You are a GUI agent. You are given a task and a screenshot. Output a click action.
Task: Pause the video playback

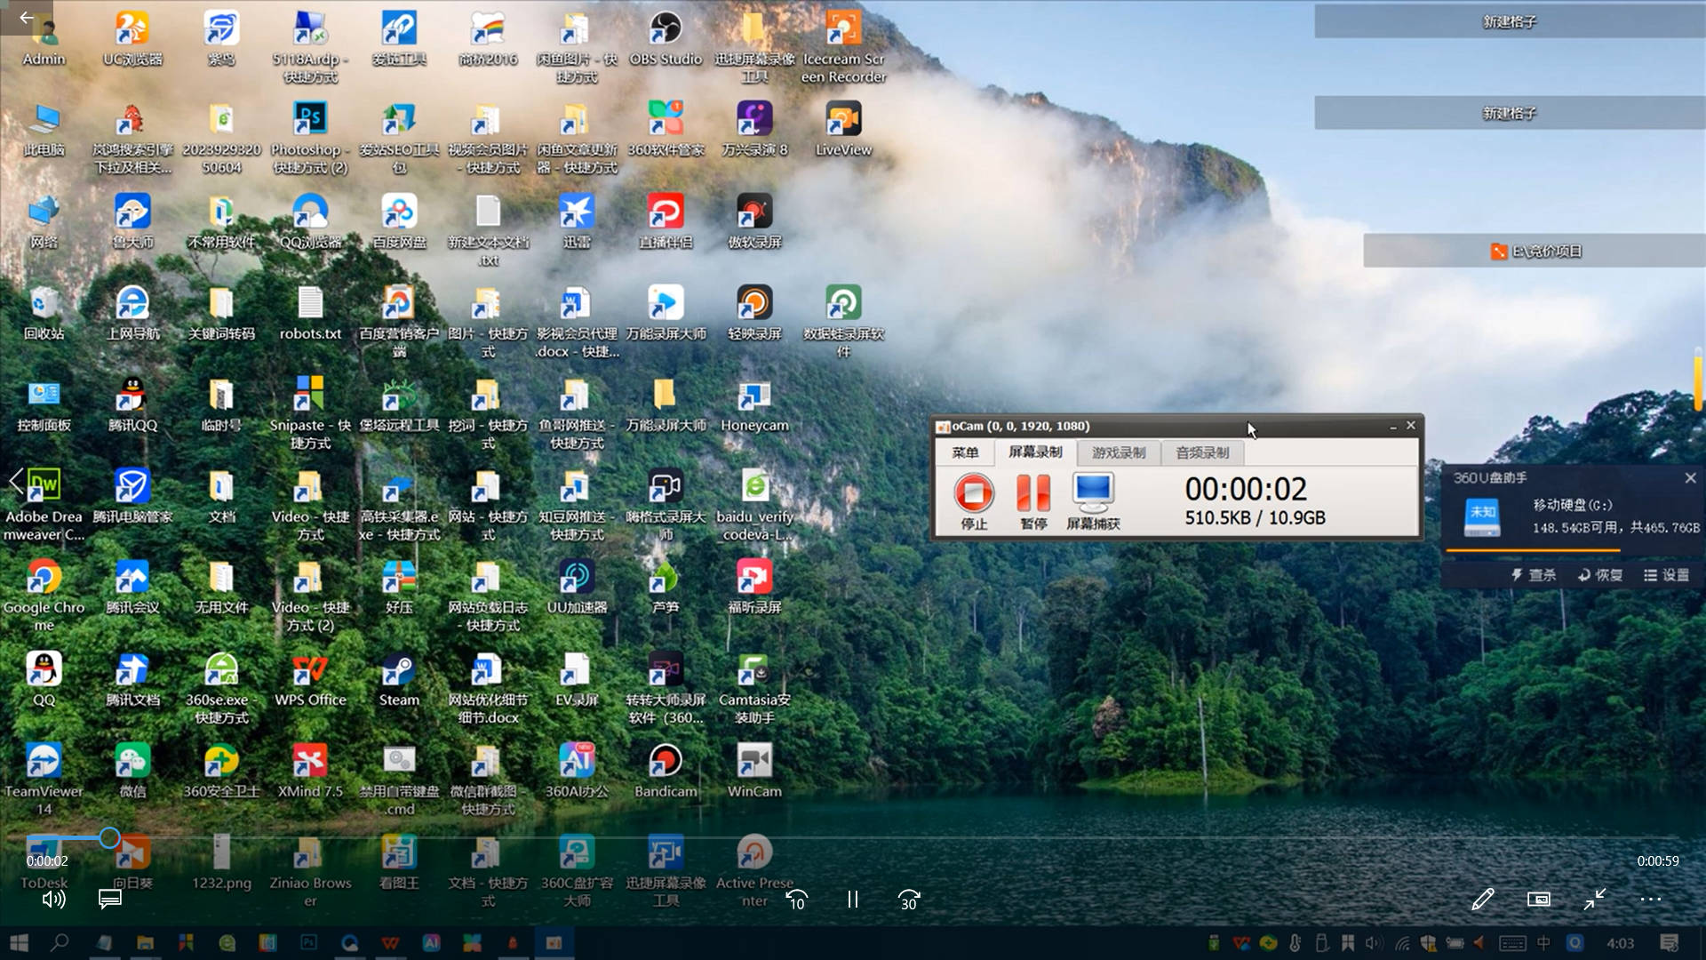(853, 900)
